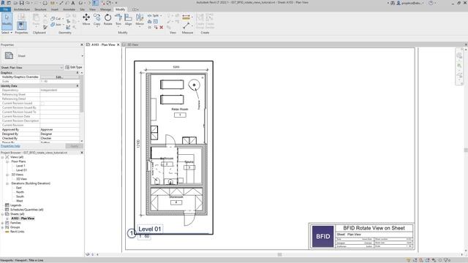Expand the Groups tree node
Screen dimensions: 468x263
click(x=2, y=227)
